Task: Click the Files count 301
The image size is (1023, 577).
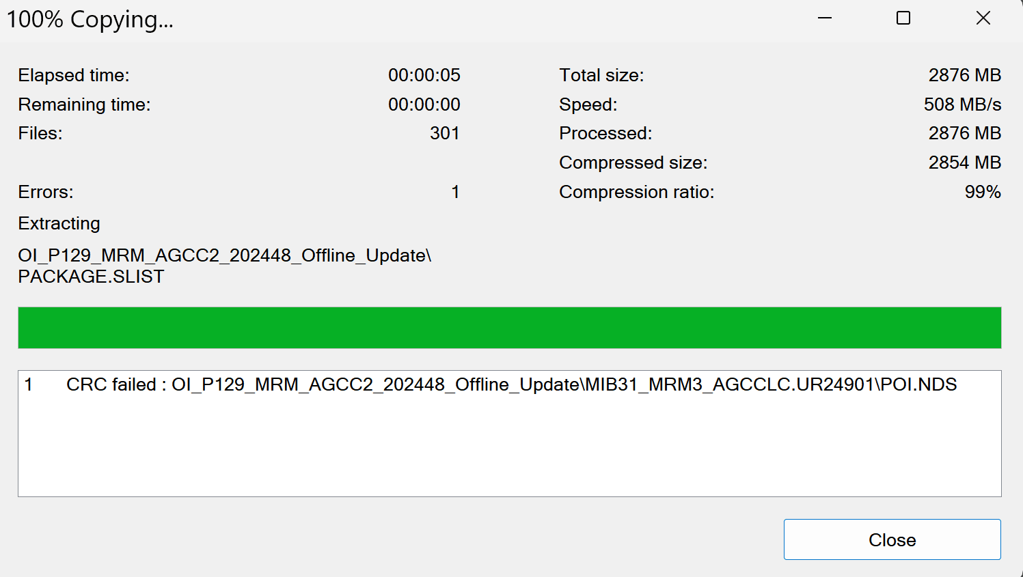Action: pos(444,133)
